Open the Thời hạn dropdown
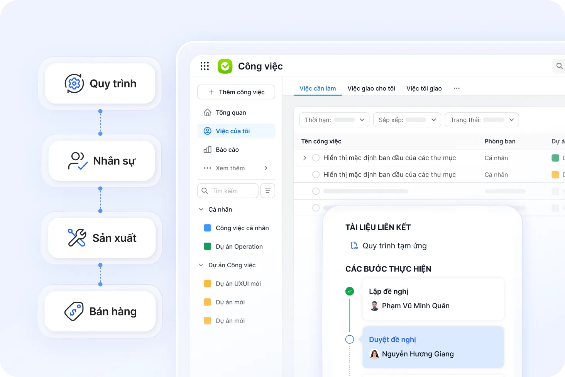This screenshot has width=565, height=377. [334, 120]
